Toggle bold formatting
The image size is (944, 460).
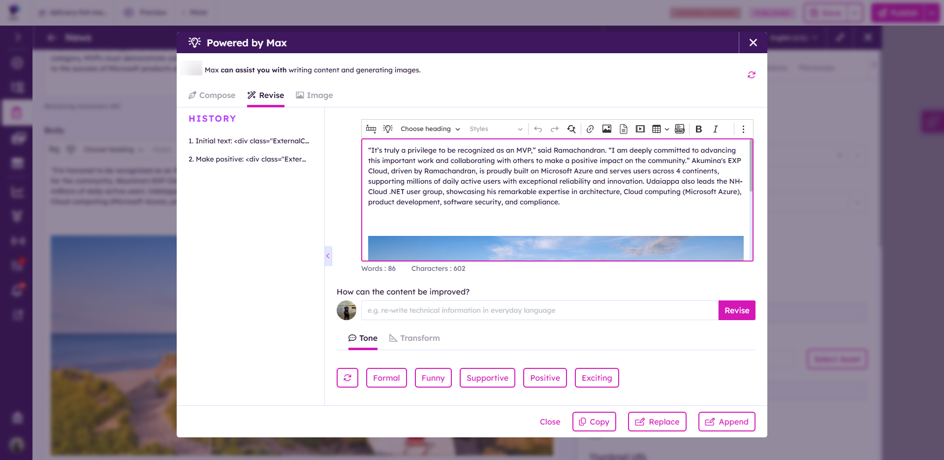698,129
